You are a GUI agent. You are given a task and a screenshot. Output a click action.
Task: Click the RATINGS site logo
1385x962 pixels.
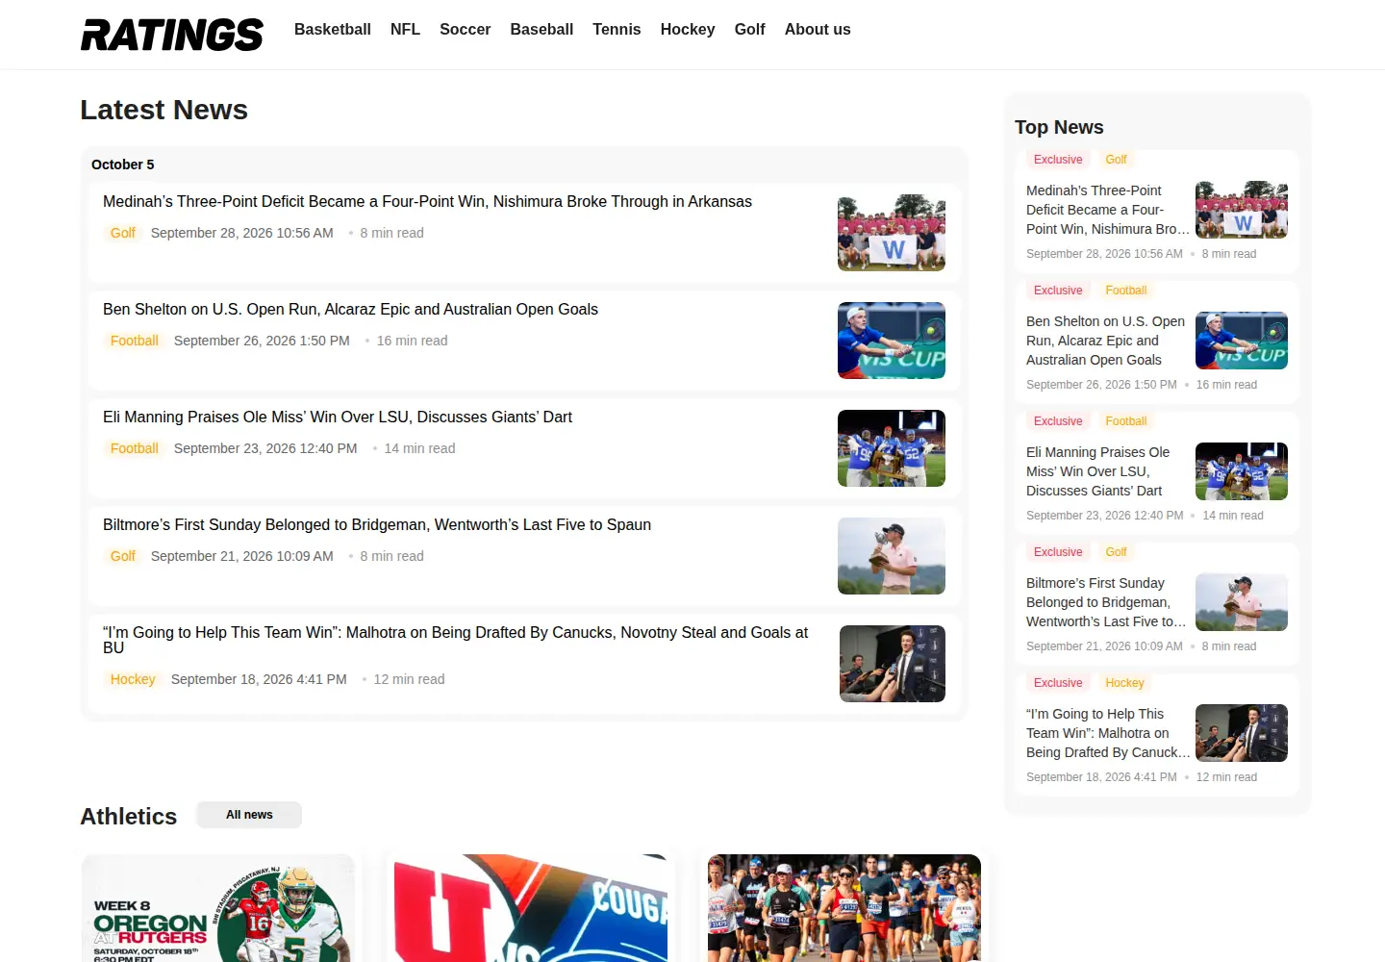point(171,35)
